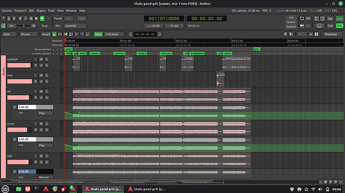Select the Grab hand mouse mode
Viewport: 345px width, 193px height.
click(54, 34)
